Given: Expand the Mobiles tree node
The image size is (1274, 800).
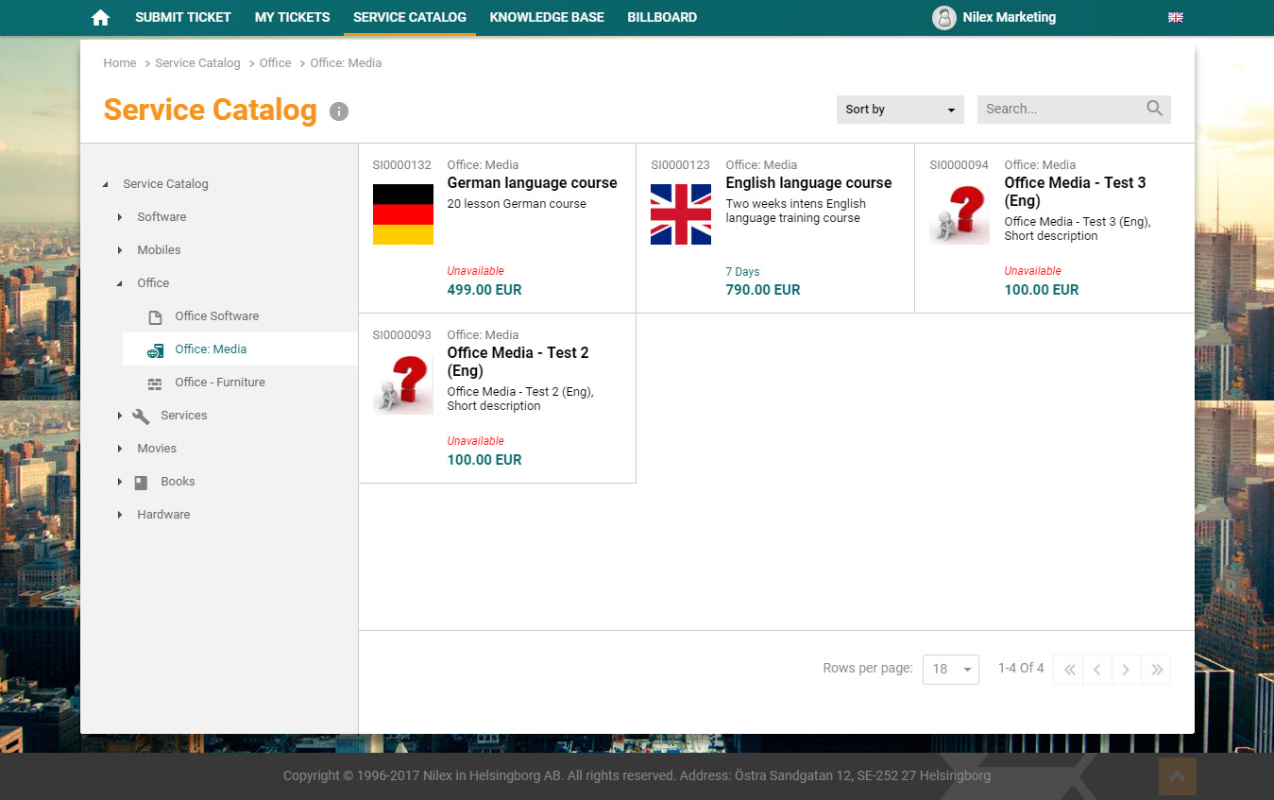Looking at the screenshot, I should pyautogui.click(x=120, y=250).
